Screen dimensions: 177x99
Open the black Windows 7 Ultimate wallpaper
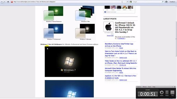pyautogui.click(x=69, y=62)
